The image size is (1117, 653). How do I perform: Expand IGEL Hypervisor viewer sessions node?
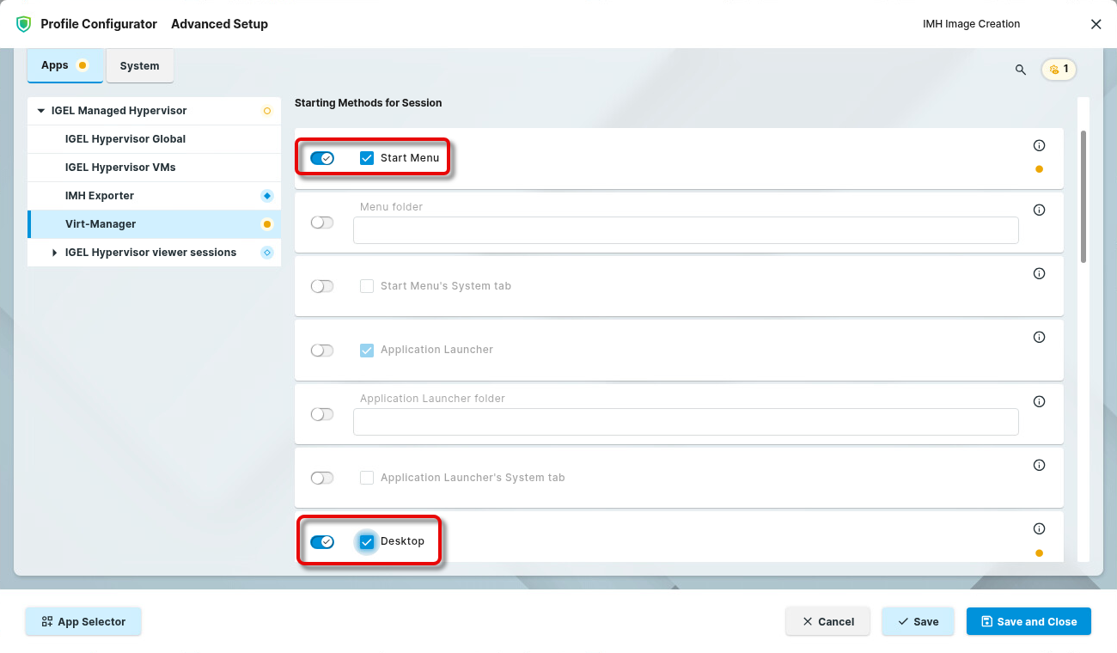(x=55, y=253)
